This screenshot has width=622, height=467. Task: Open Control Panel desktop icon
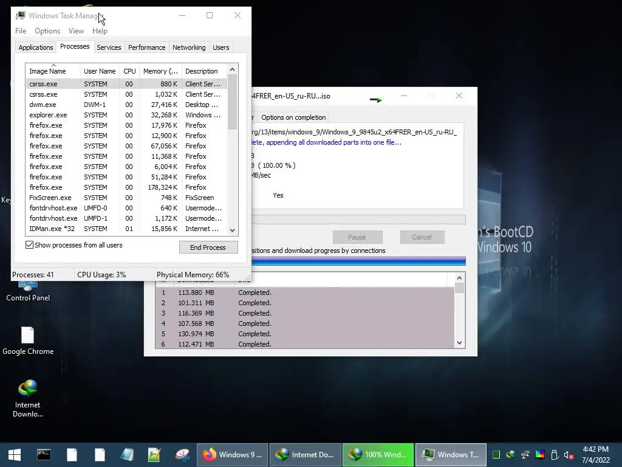[28, 291]
